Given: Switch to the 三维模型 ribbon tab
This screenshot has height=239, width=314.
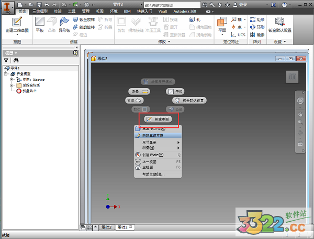Looking at the screenshot, I should pyautogui.click(x=41, y=10).
